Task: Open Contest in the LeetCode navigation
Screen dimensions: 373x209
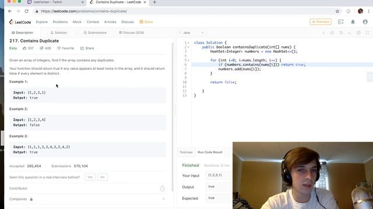Action: click(x=93, y=22)
